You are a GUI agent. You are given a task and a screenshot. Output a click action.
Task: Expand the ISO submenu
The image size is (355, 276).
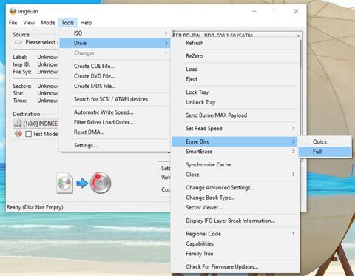[x=115, y=33]
